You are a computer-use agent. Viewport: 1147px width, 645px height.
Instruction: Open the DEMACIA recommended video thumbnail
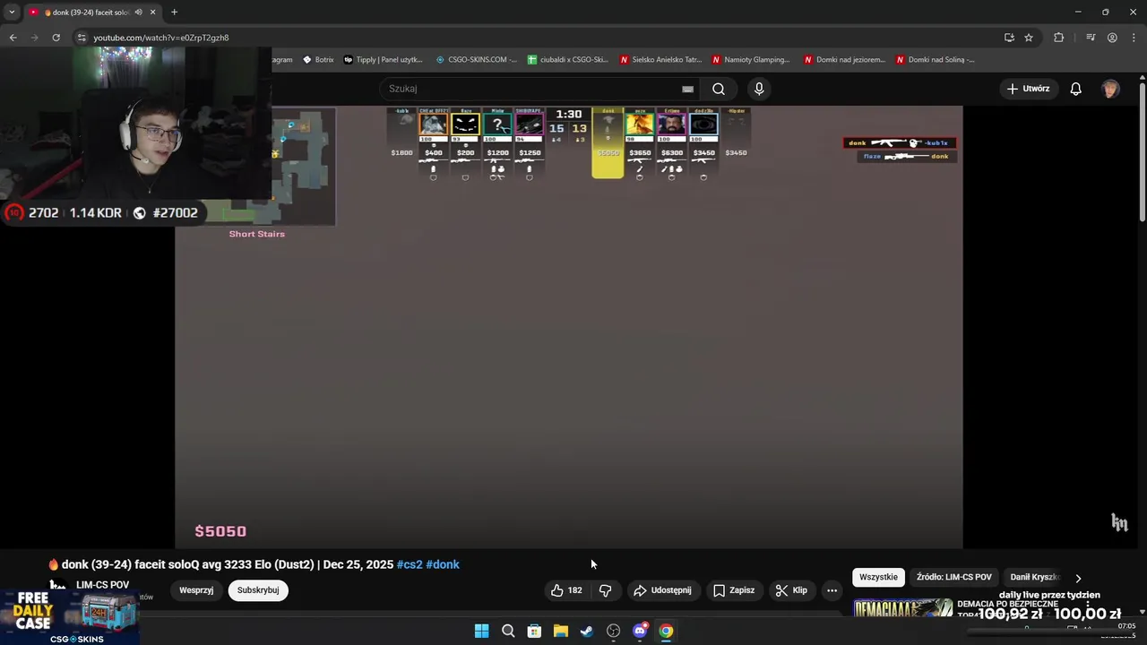pos(902,609)
